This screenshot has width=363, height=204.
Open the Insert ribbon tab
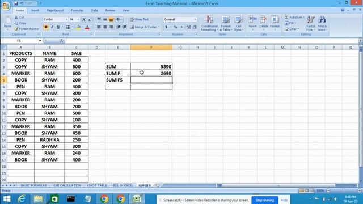coord(35,10)
